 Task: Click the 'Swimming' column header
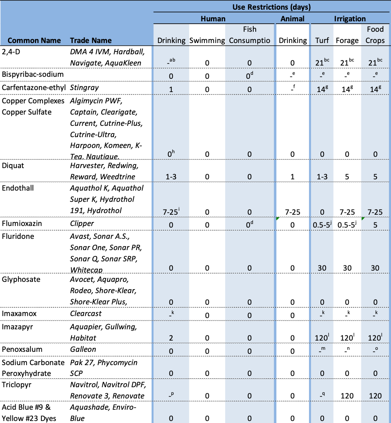[207, 41]
